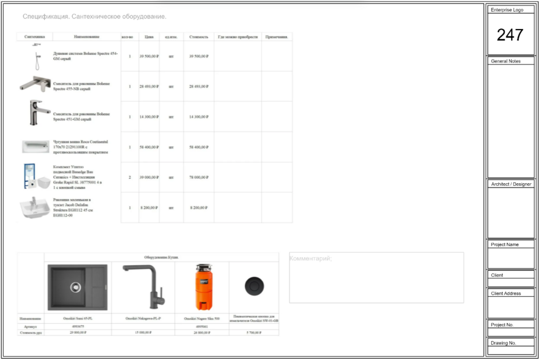Click the 'Оборудование.Кухня.' table heading
The width and height of the screenshot is (539, 359).
(161, 257)
